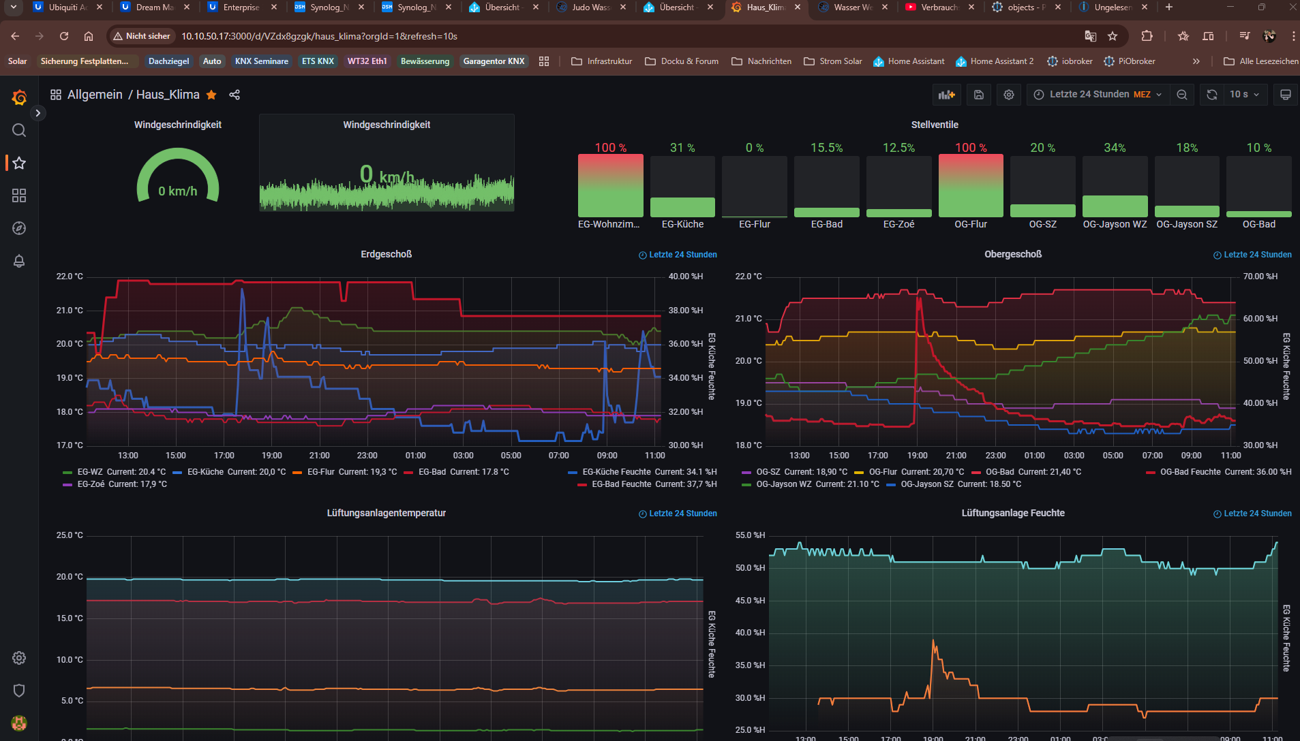This screenshot has width=1300, height=741.
Task: Open dashboard settings gear in top toolbar
Action: 1009,95
